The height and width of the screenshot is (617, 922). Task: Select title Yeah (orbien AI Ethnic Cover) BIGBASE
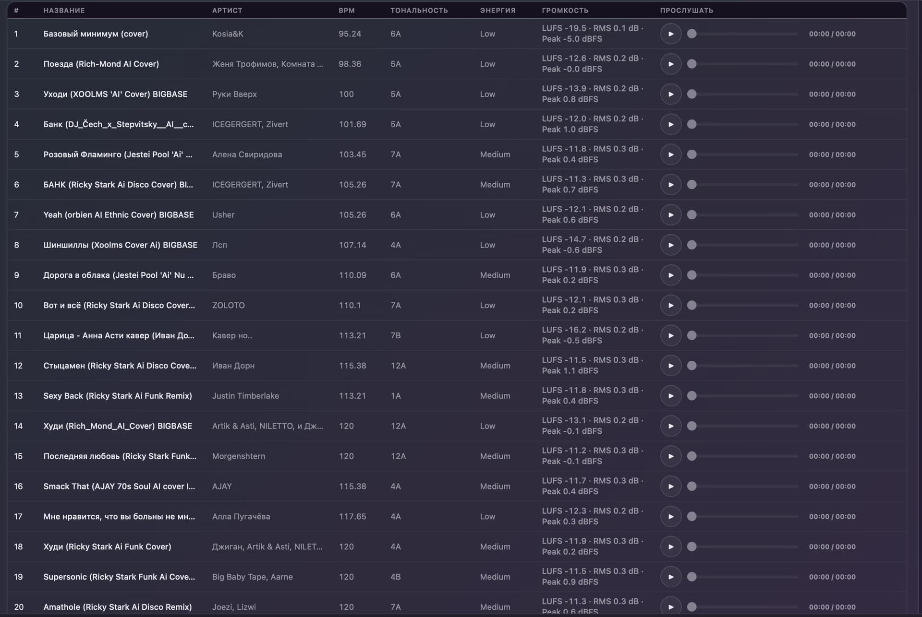[x=119, y=215]
